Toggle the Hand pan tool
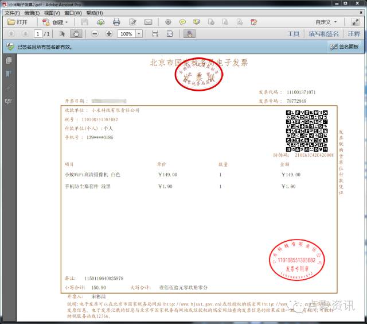 click(75, 34)
